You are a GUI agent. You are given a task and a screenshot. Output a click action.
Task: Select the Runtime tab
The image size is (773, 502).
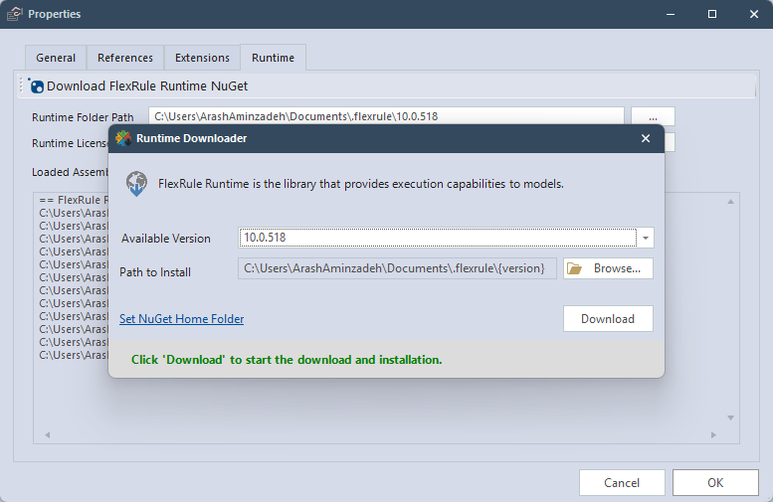click(x=274, y=58)
